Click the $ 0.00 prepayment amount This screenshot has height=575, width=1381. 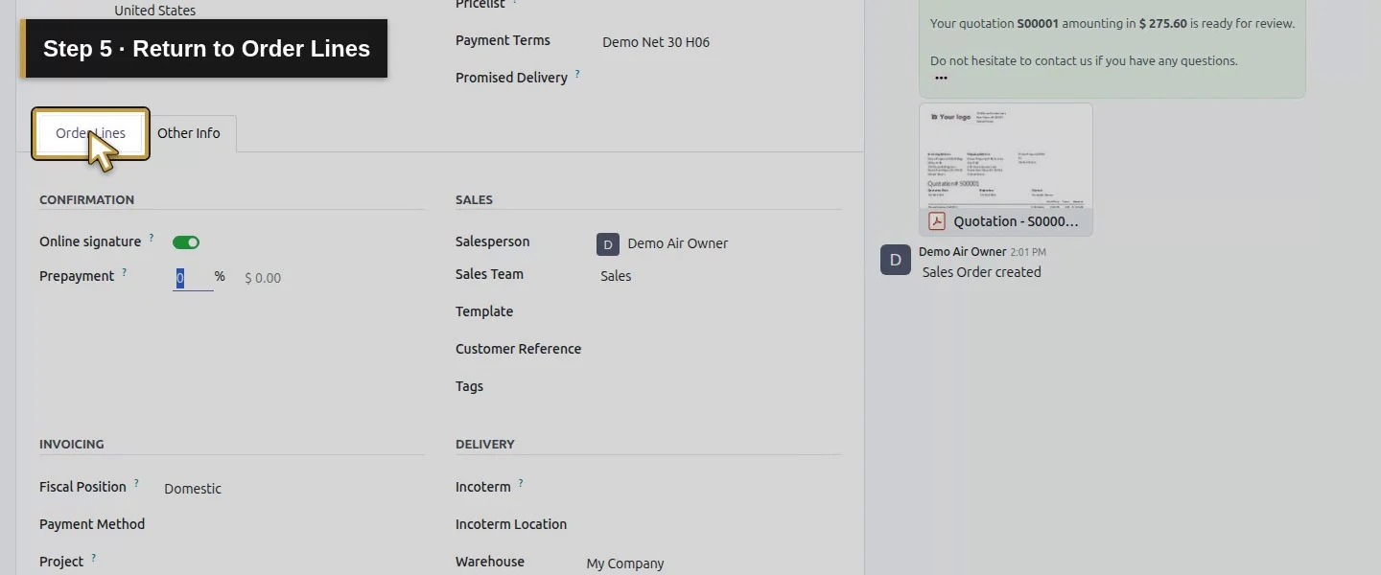coord(263,278)
